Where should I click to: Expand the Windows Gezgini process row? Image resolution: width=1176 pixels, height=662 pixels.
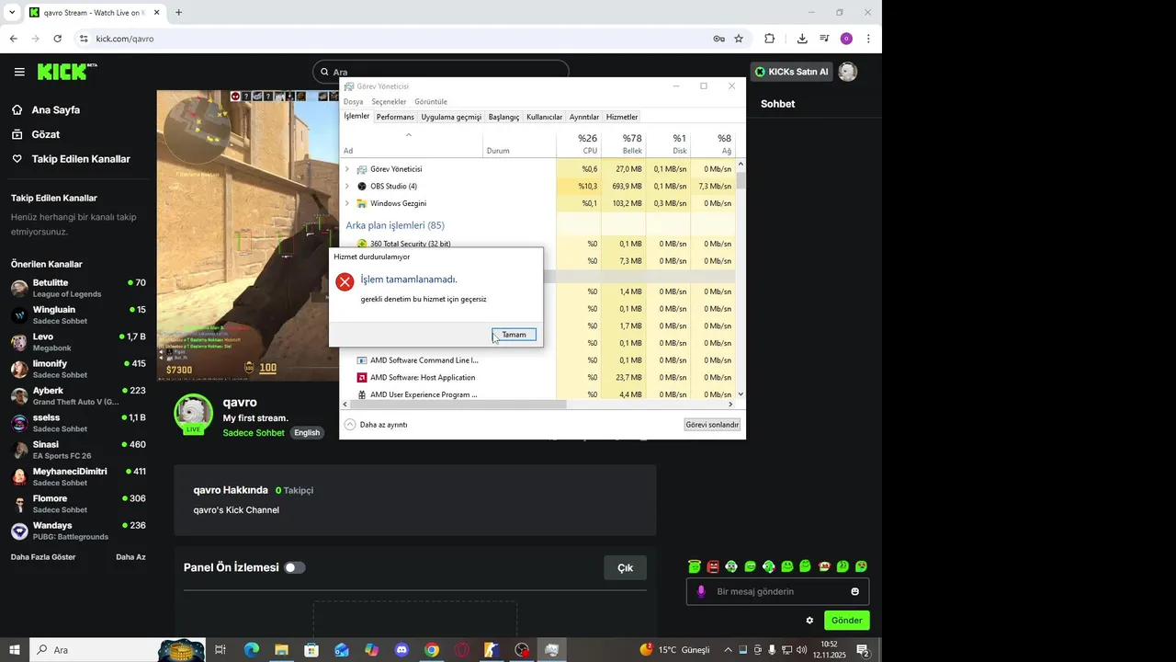pyautogui.click(x=346, y=203)
